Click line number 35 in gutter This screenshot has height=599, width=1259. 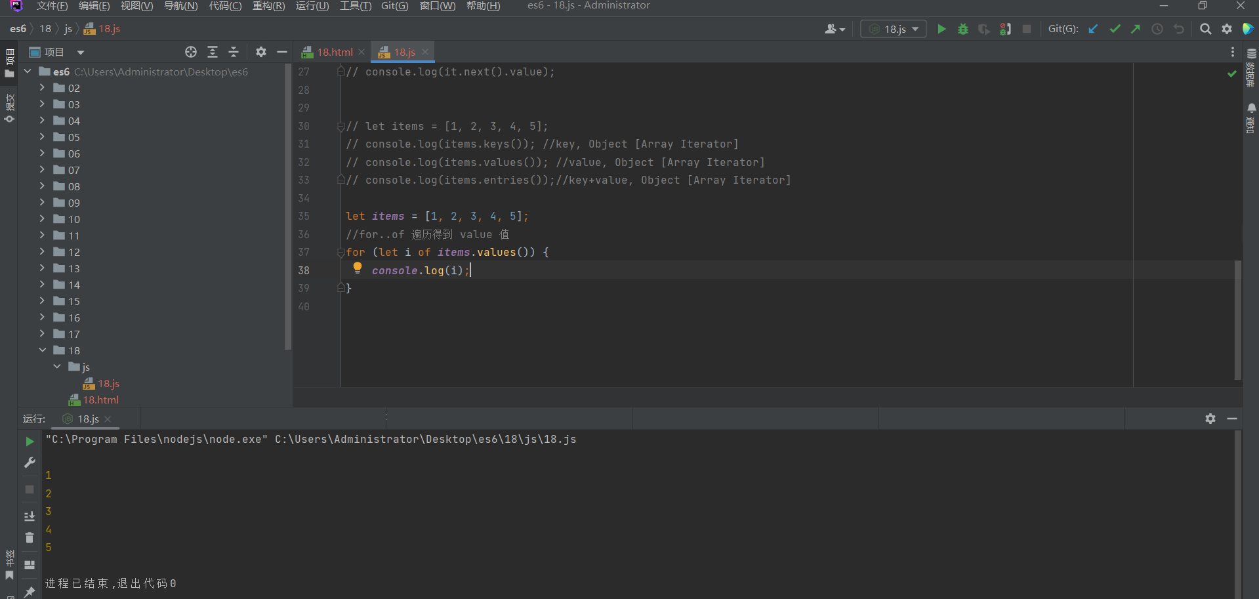coord(304,216)
